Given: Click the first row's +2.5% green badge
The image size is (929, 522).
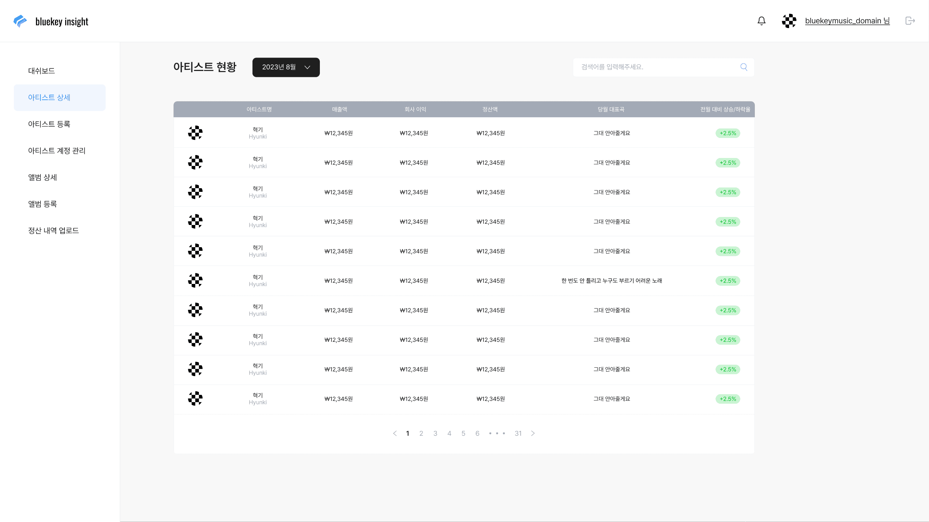Looking at the screenshot, I should 728,133.
